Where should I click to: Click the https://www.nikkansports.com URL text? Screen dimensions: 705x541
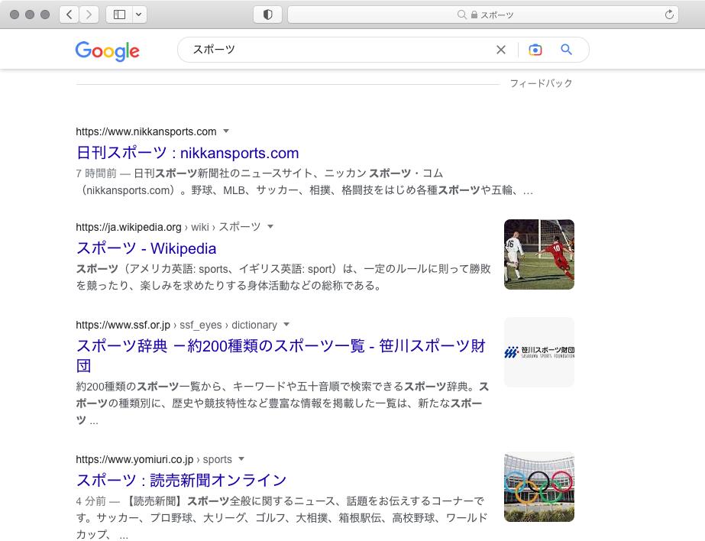(146, 131)
